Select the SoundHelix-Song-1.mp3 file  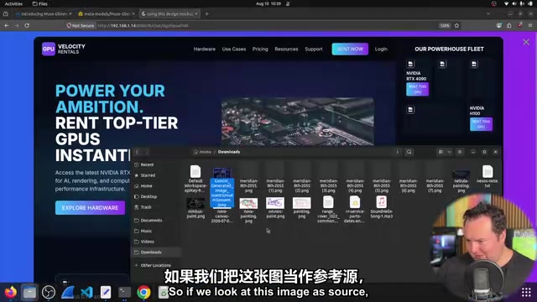[x=381, y=207]
